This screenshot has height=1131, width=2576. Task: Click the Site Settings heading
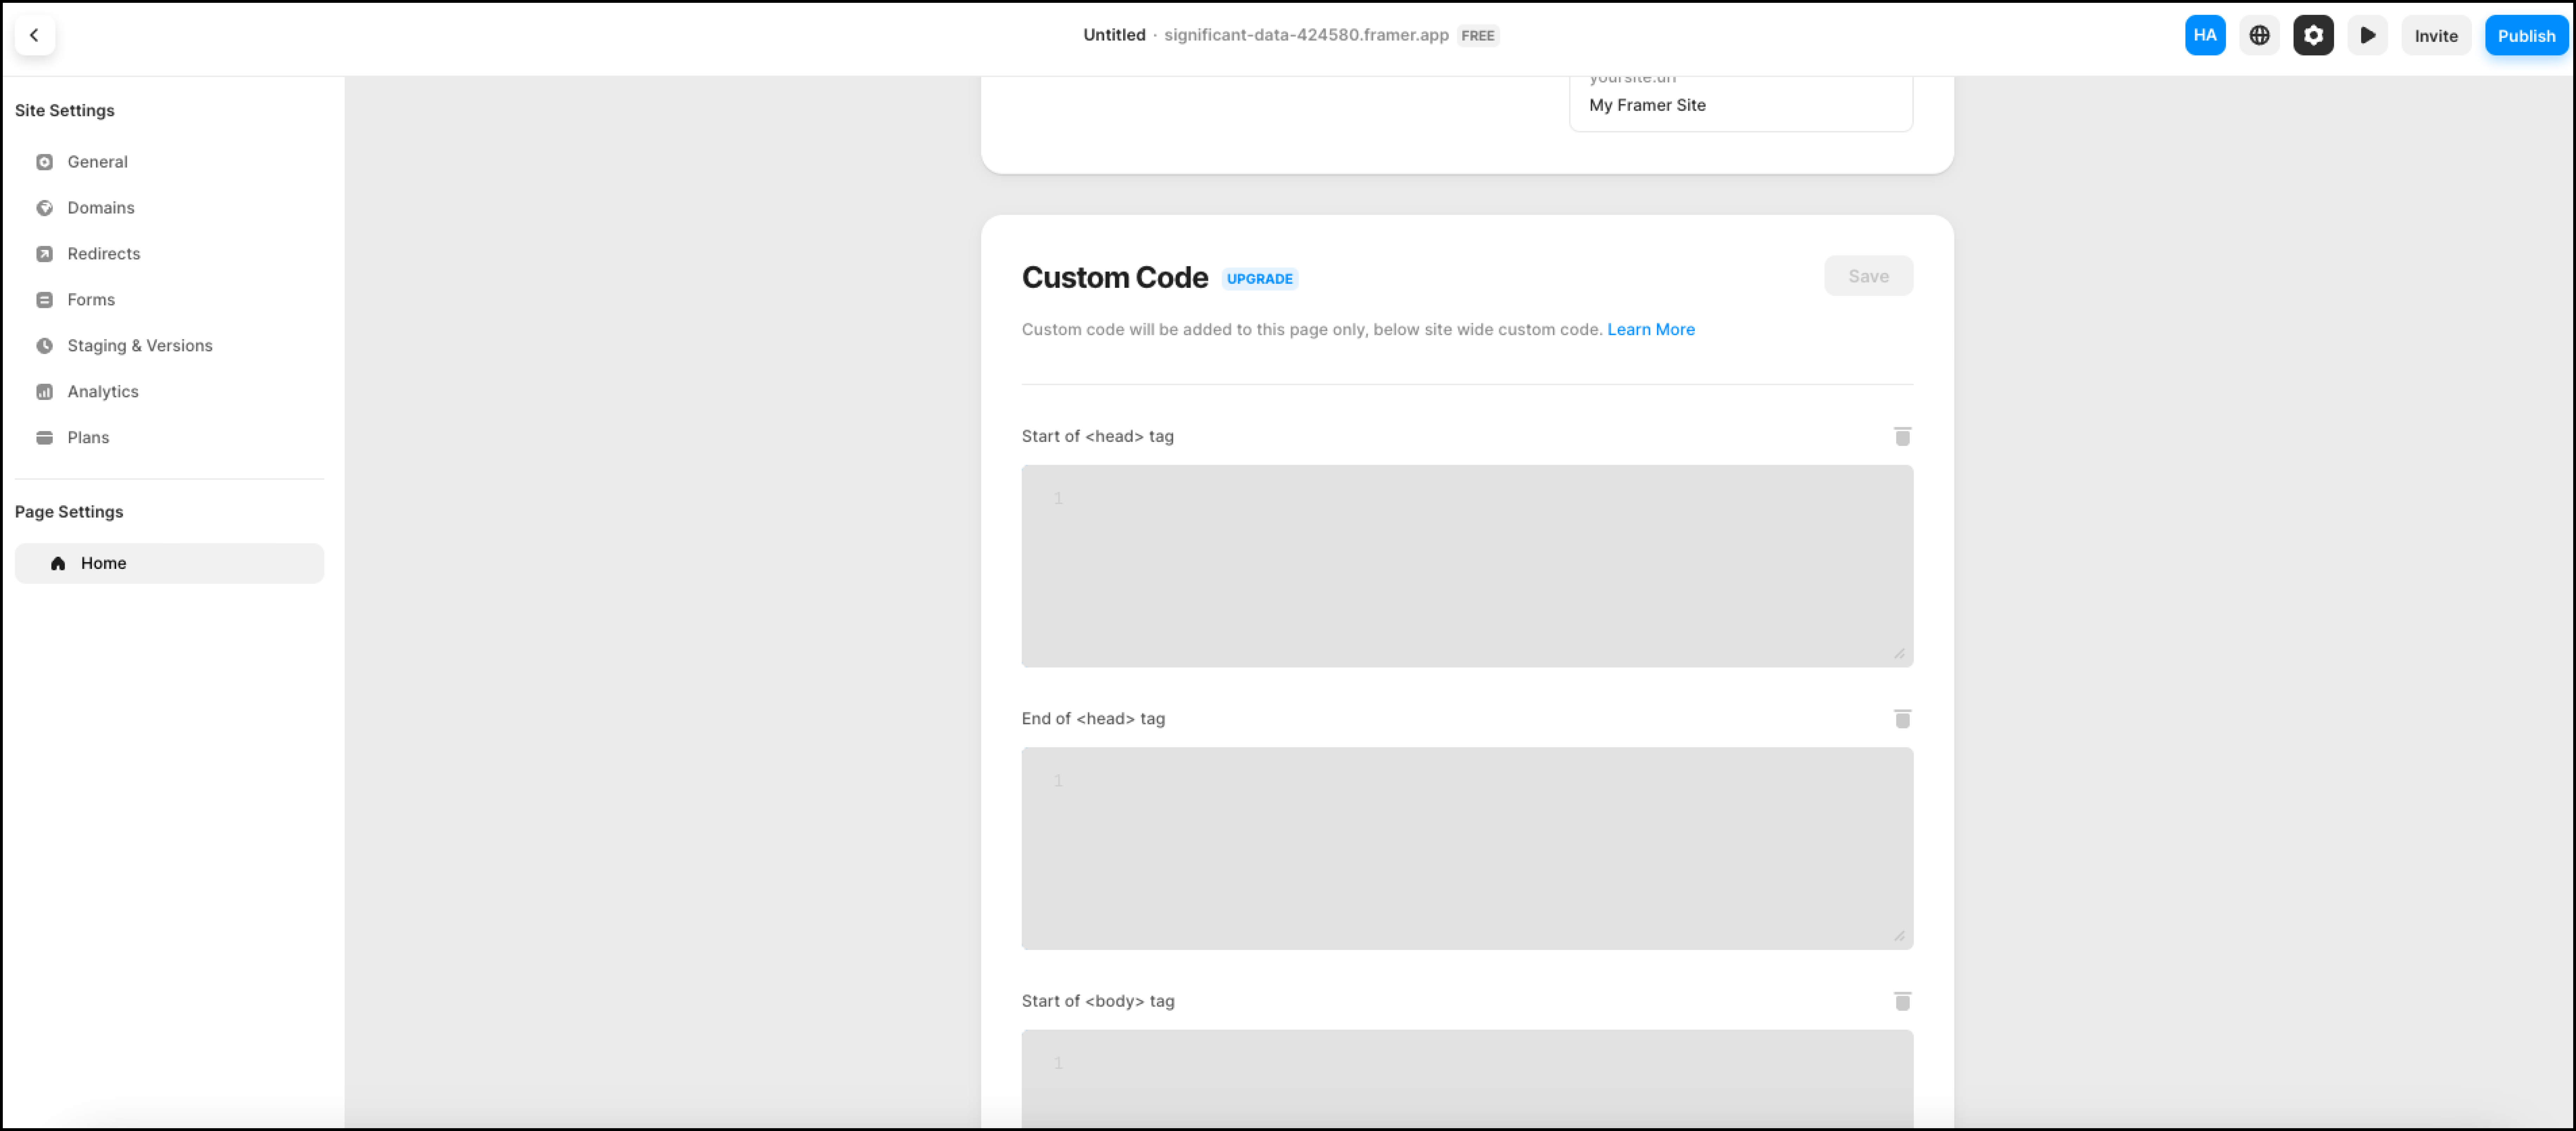pos(65,111)
